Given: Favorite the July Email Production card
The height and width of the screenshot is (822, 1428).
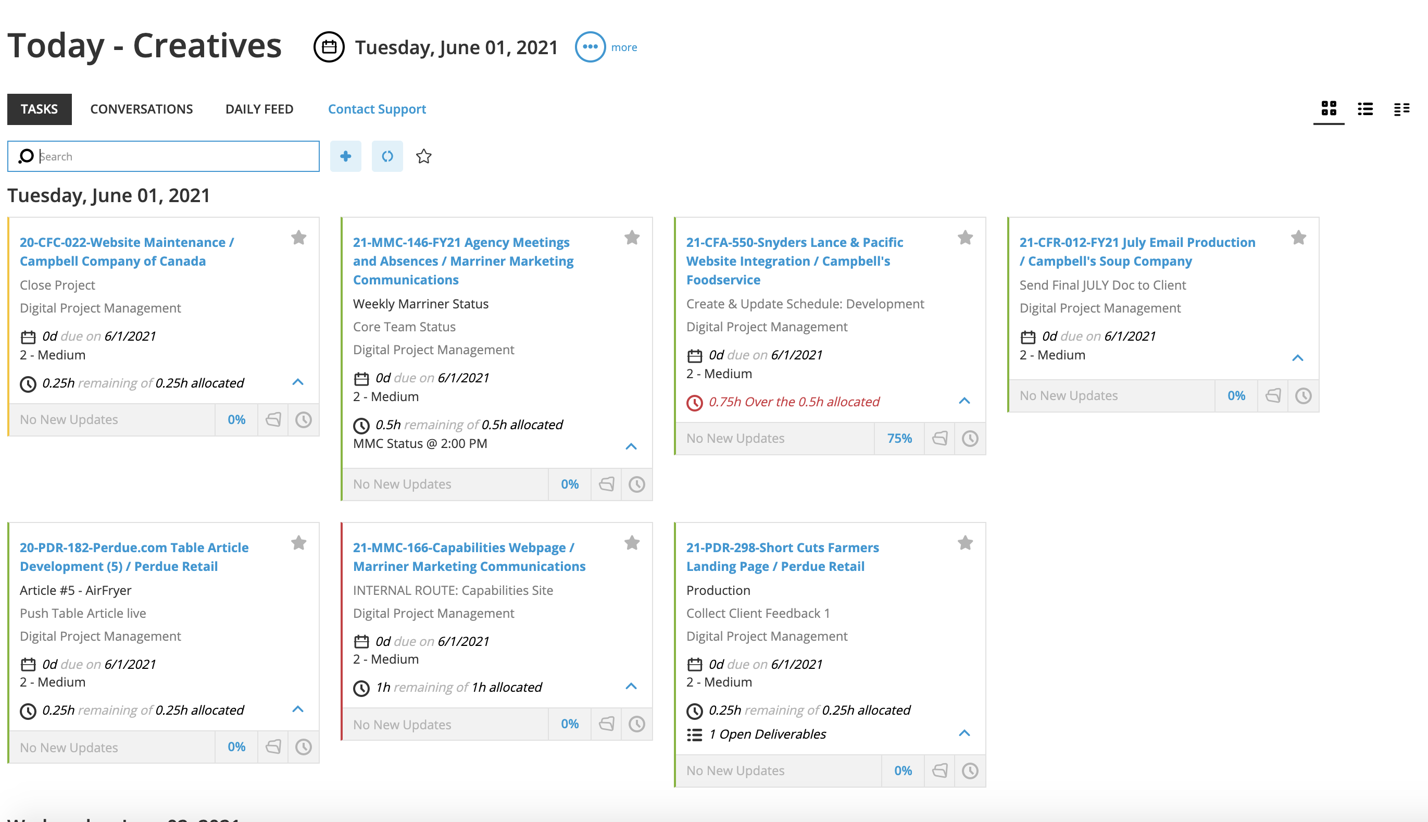Looking at the screenshot, I should click(1298, 238).
